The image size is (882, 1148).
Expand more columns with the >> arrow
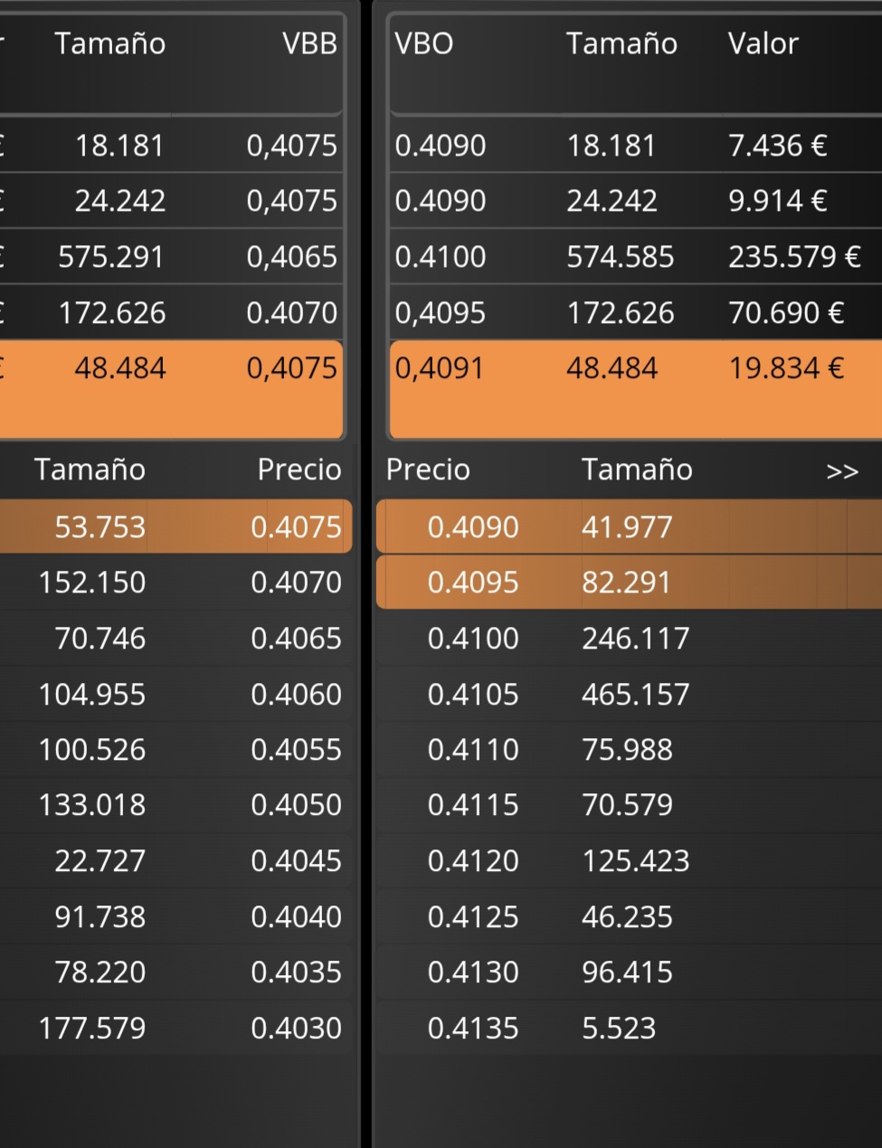841,471
